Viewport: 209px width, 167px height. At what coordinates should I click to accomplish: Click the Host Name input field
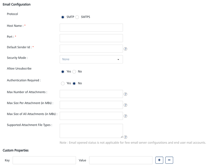(91, 27)
